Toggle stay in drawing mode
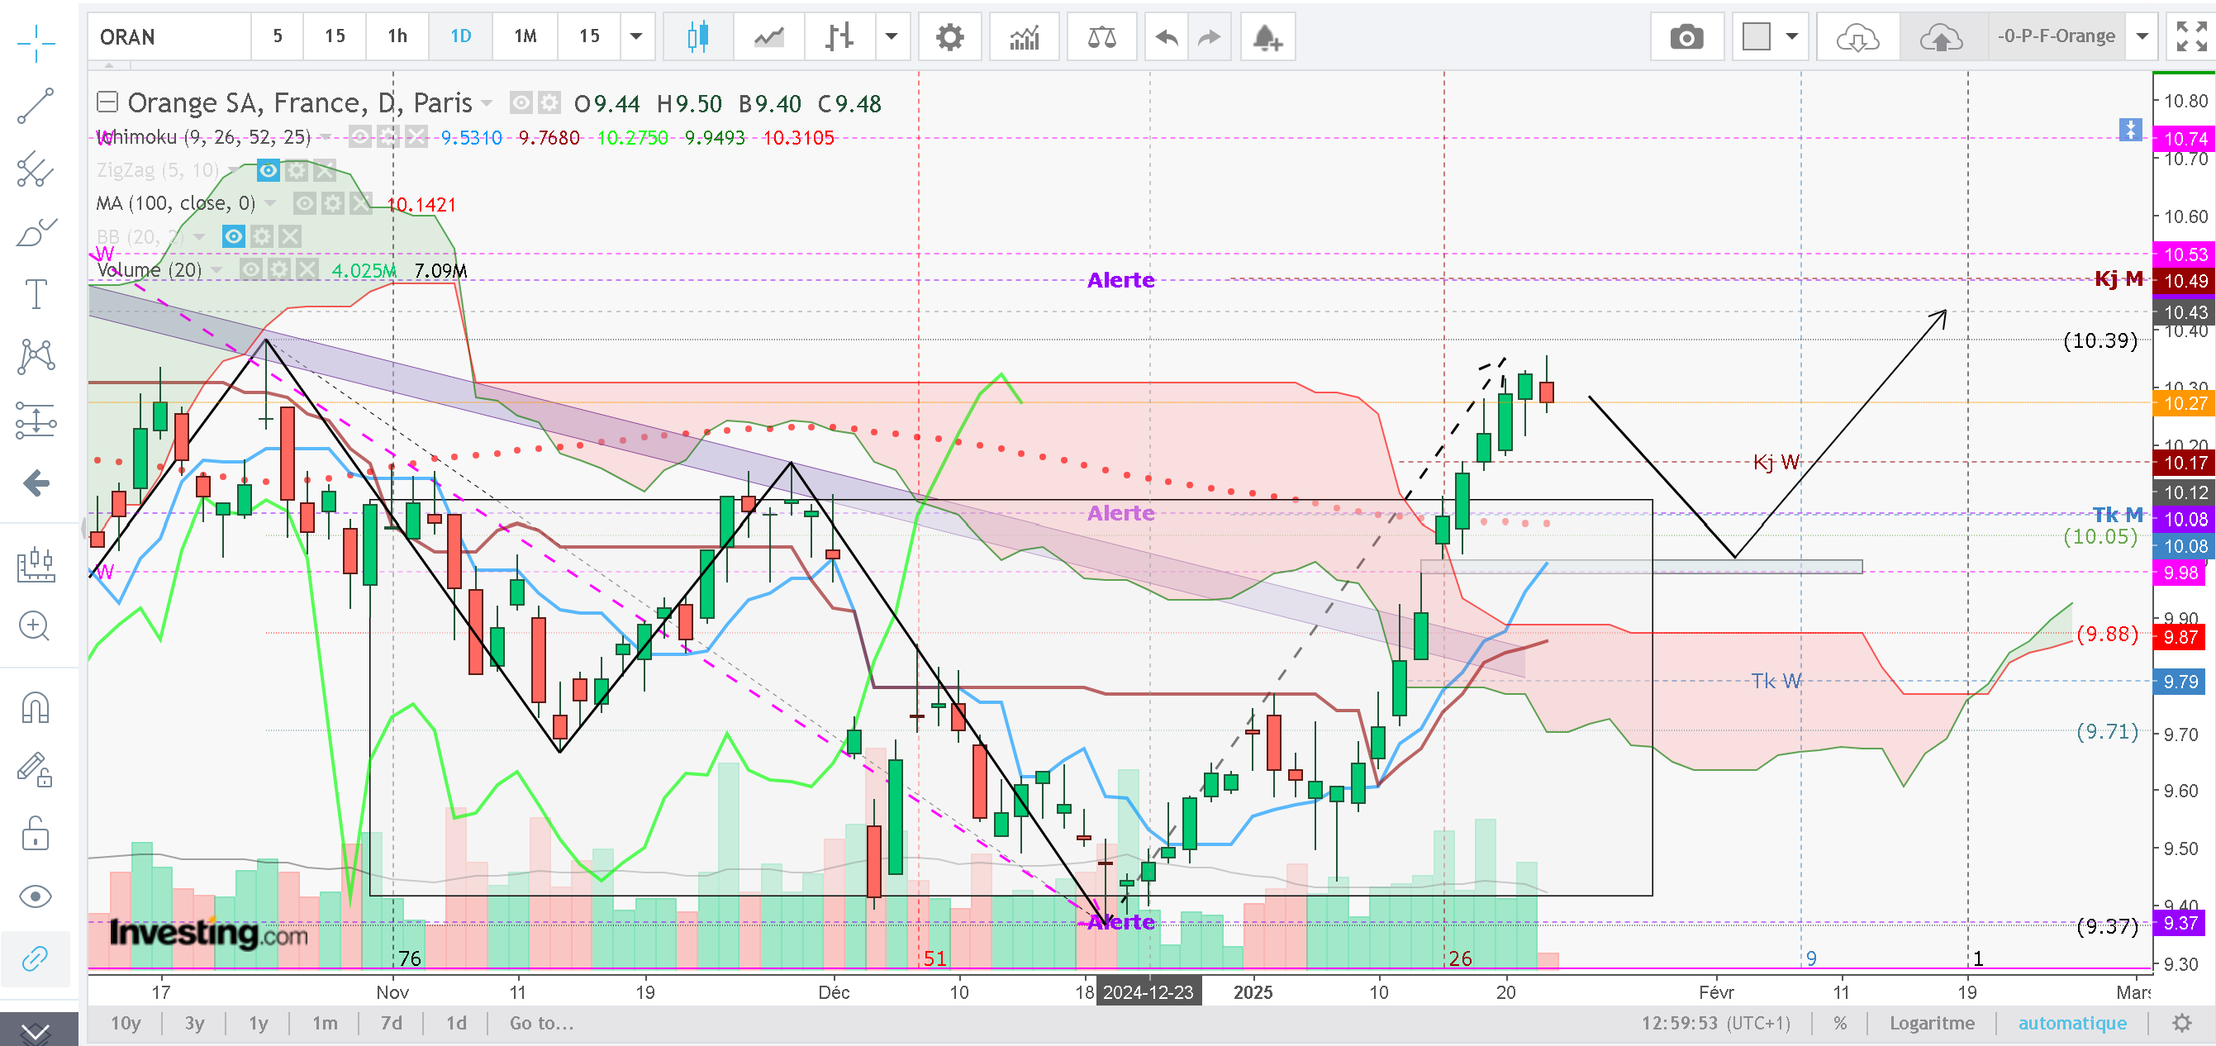2216x1046 pixels. 36,770
